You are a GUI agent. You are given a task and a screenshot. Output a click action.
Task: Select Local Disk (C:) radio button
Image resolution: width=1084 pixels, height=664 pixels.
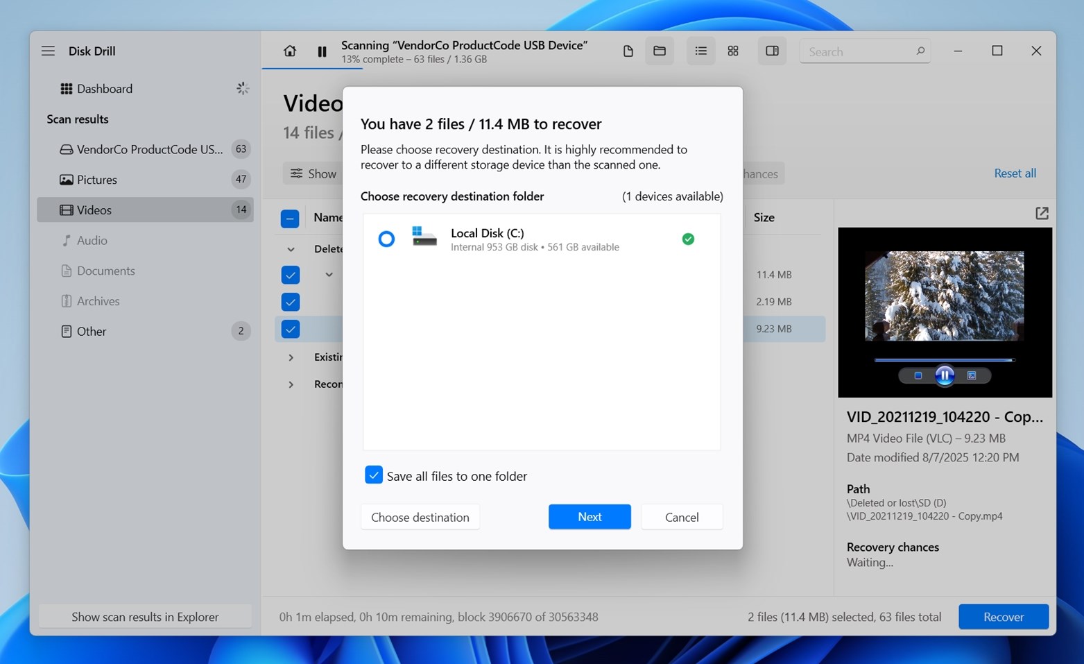pyautogui.click(x=386, y=239)
